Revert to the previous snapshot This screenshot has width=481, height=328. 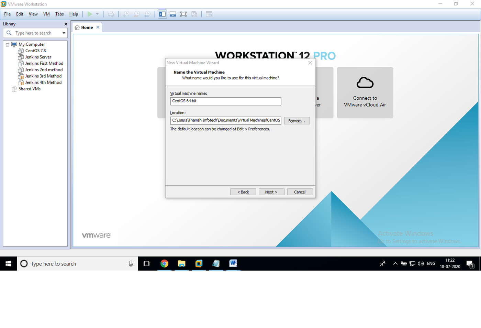pos(136,14)
